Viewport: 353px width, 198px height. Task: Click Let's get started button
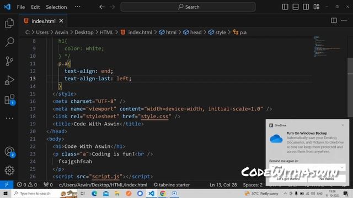(x=288, y=179)
